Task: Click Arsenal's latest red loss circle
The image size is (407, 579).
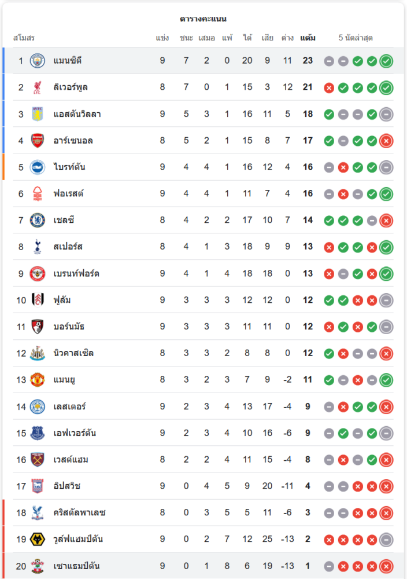Action: [386, 141]
